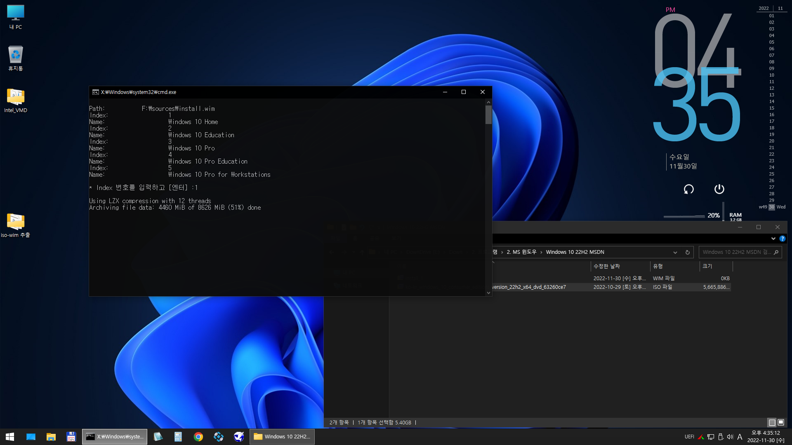
Task: Expand the chevron after '2. MS 윈도우' breadcrumb
Action: click(541, 252)
